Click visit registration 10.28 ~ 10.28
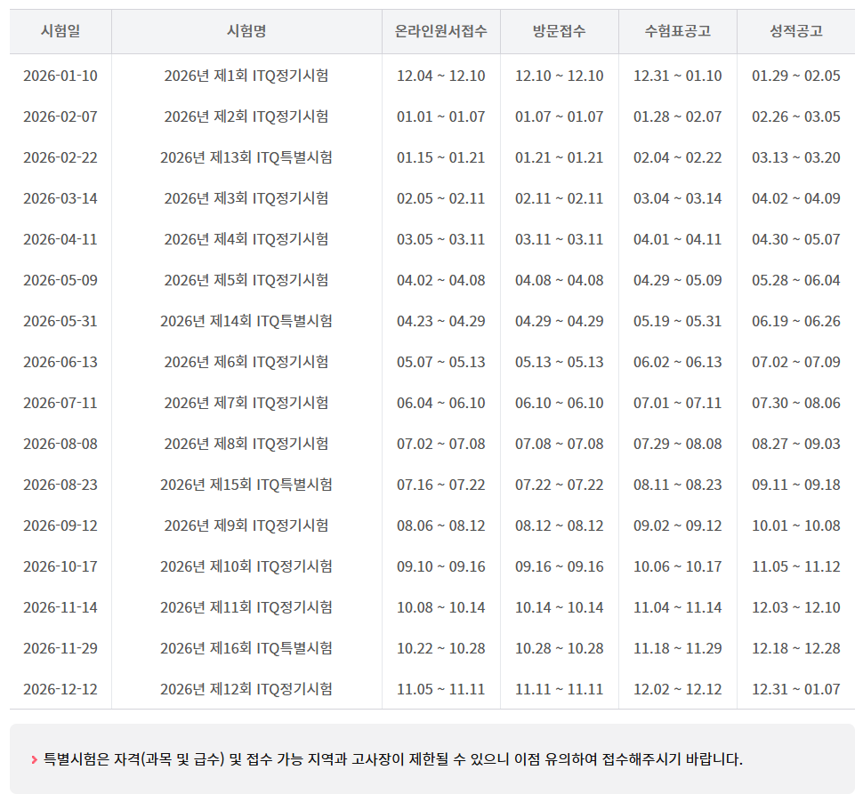 (x=560, y=648)
